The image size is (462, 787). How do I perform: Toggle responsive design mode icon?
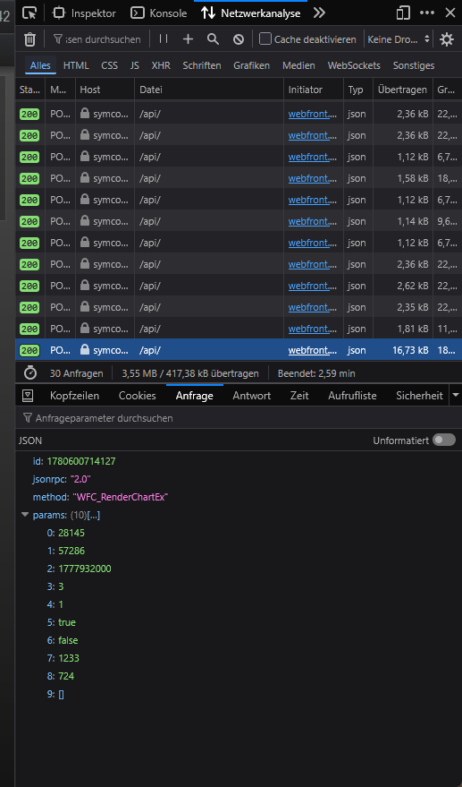[403, 13]
